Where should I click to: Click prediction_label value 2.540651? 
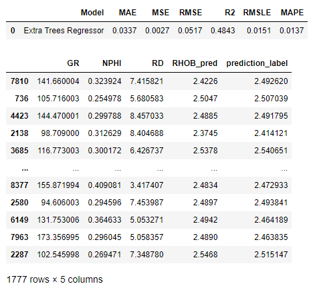point(271,151)
